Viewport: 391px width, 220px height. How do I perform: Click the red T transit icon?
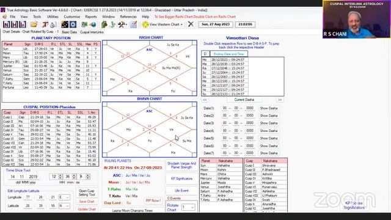(x=45, y=24)
